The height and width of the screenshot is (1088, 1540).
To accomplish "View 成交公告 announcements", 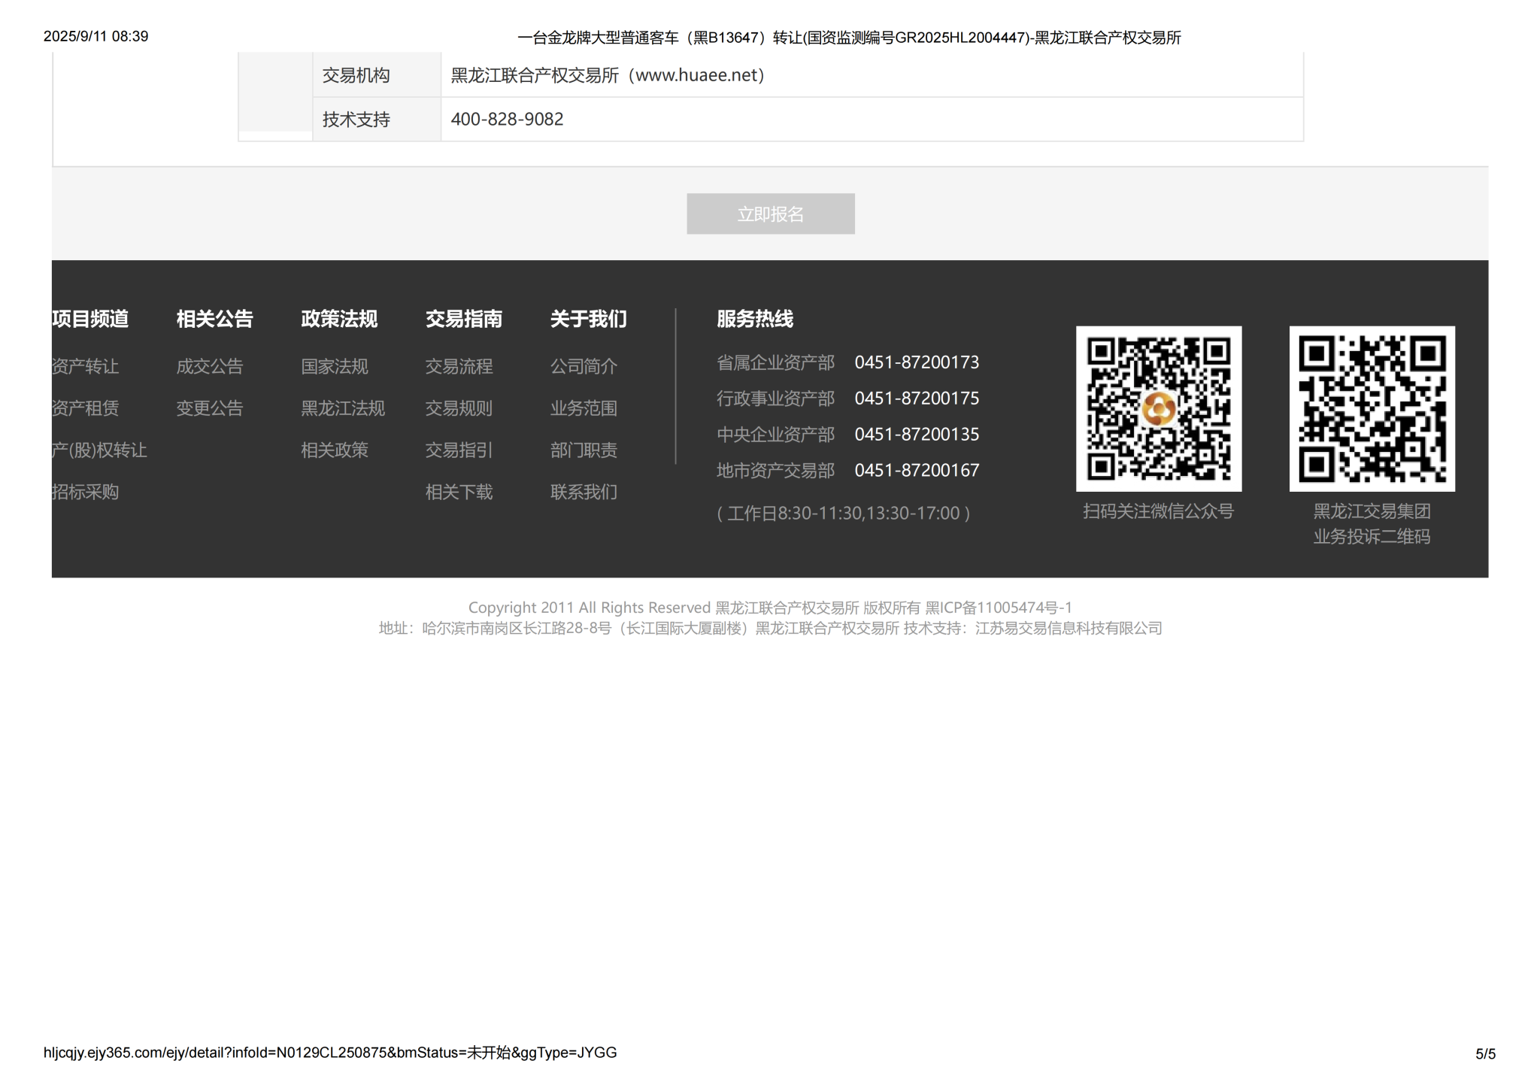I will pyautogui.click(x=210, y=366).
